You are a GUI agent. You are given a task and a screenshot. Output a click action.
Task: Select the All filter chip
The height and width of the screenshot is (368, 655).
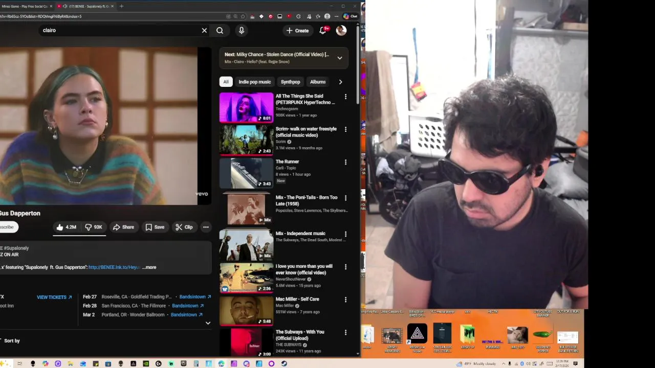tap(226, 82)
